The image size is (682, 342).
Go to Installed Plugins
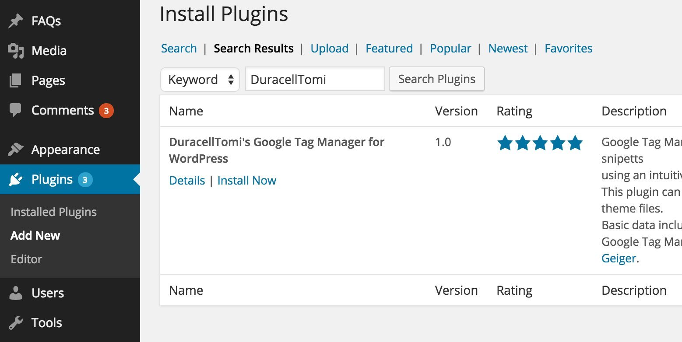tap(53, 212)
